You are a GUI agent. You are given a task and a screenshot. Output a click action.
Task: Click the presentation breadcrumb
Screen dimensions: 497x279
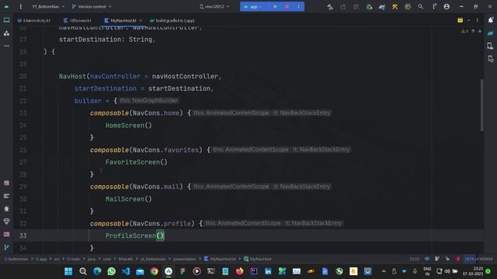[185, 259]
